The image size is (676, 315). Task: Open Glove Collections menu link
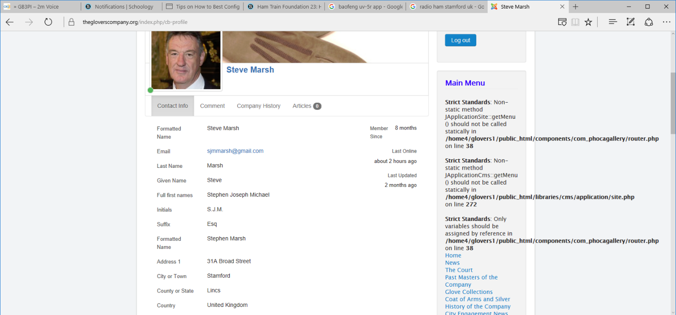pyautogui.click(x=469, y=292)
